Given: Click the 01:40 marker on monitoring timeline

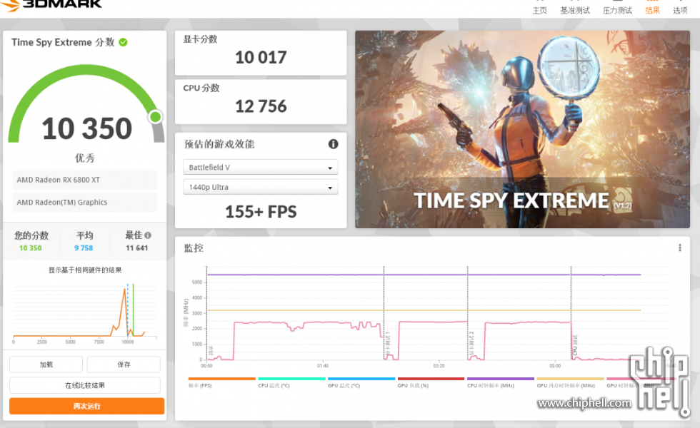Looking at the screenshot, I should 323,365.
